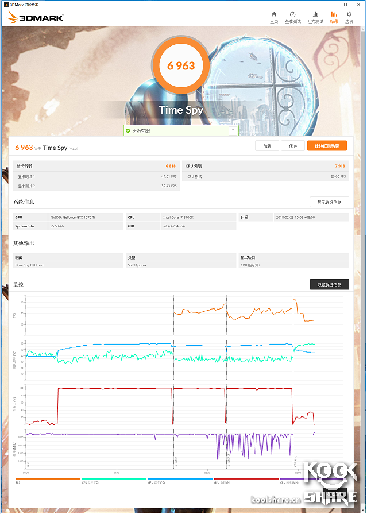Click the 44.01 FPS graphics test 1 value
Viewport: 367px width, 514px height.
(x=169, y=177)
